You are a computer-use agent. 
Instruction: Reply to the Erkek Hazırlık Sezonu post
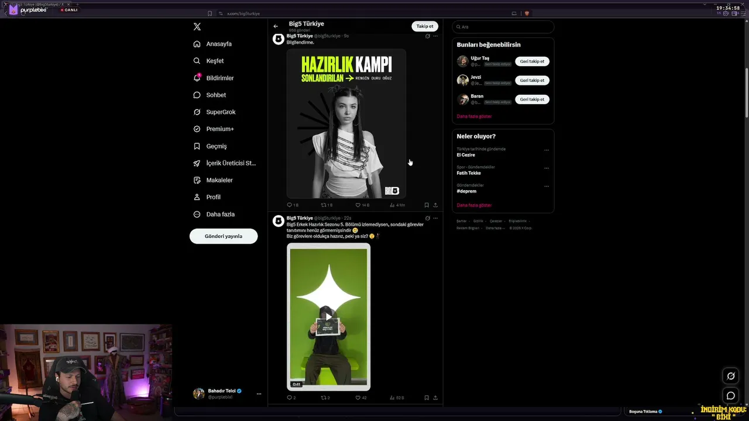point(291,398)
